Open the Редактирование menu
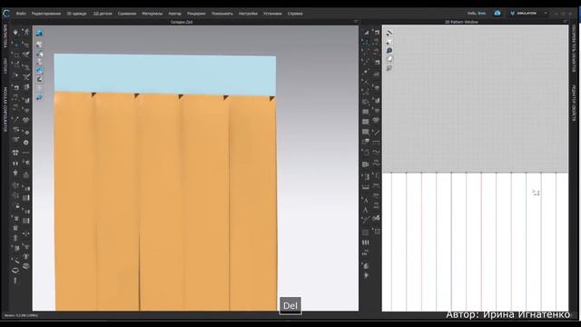581x327 pixels. [x=46, y=14]
